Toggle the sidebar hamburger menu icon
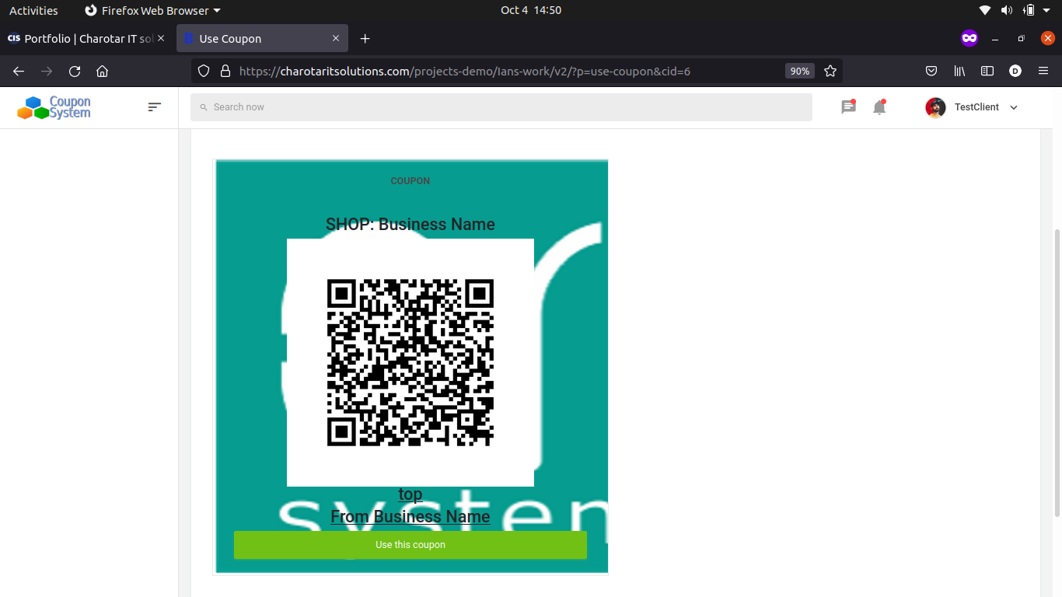 pos(155,106)
